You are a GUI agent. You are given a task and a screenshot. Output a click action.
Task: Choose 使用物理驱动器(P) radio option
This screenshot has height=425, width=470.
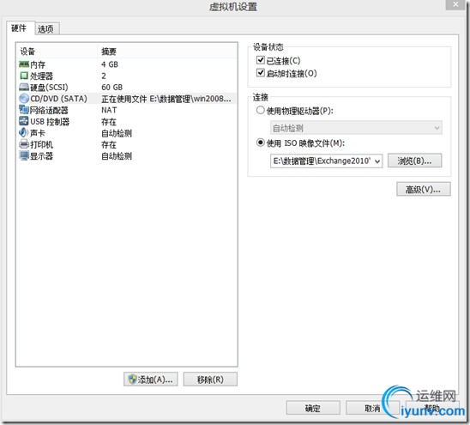261,111
